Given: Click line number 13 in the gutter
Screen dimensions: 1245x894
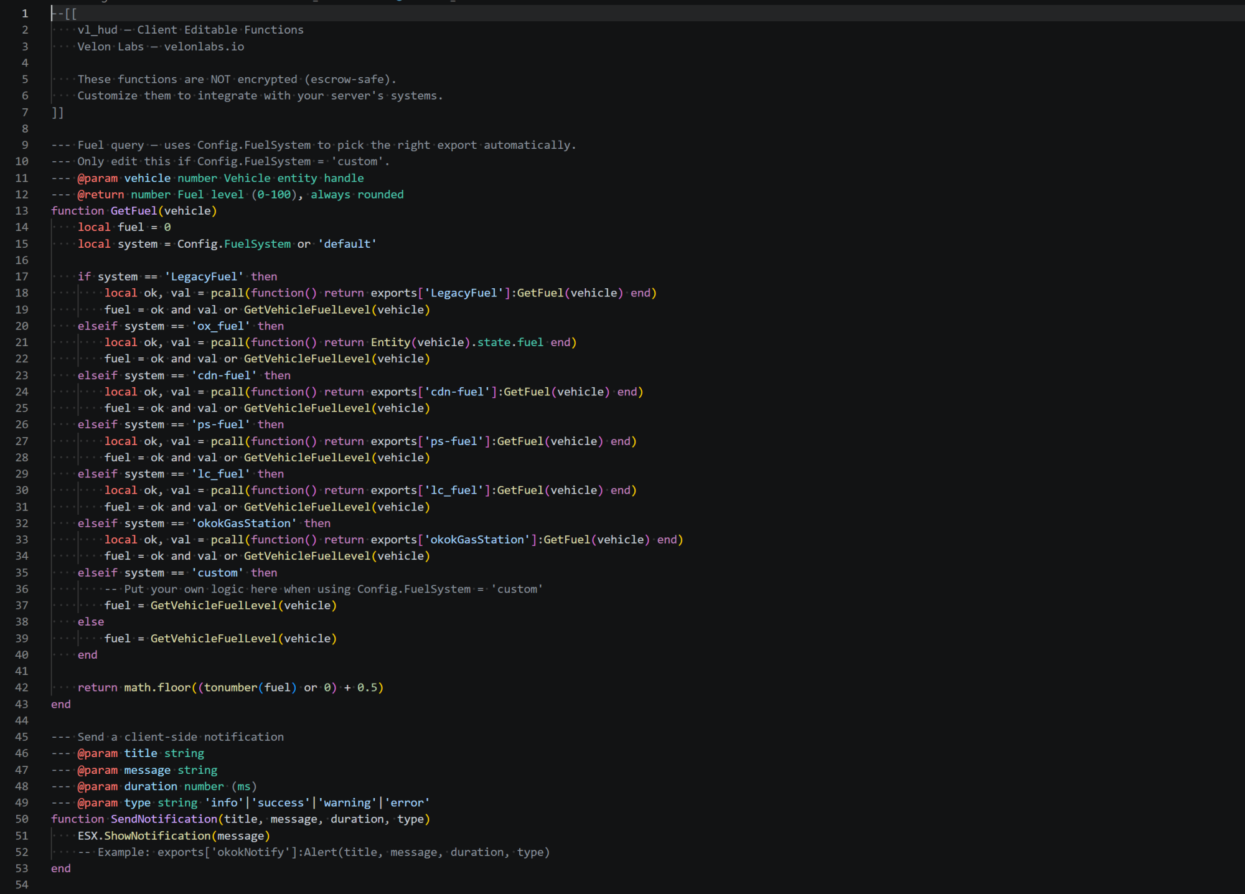Looking at the screenshot, I should [22, 210].
